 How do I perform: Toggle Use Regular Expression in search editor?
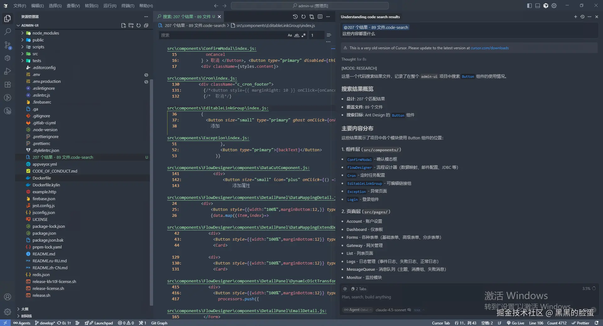(304, 35)
